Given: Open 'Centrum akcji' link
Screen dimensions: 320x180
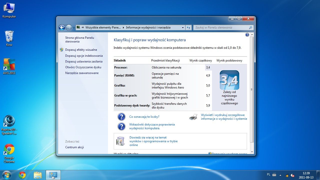Looking at the screenshot, I should [74, 147].
